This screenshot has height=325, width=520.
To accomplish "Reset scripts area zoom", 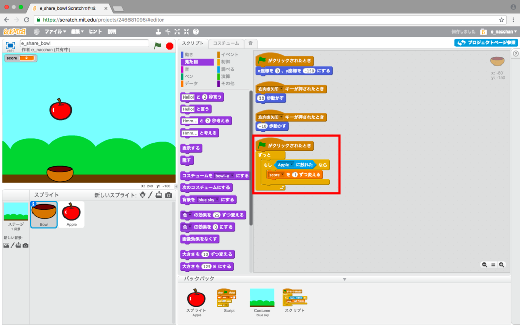I will (493, 265).
